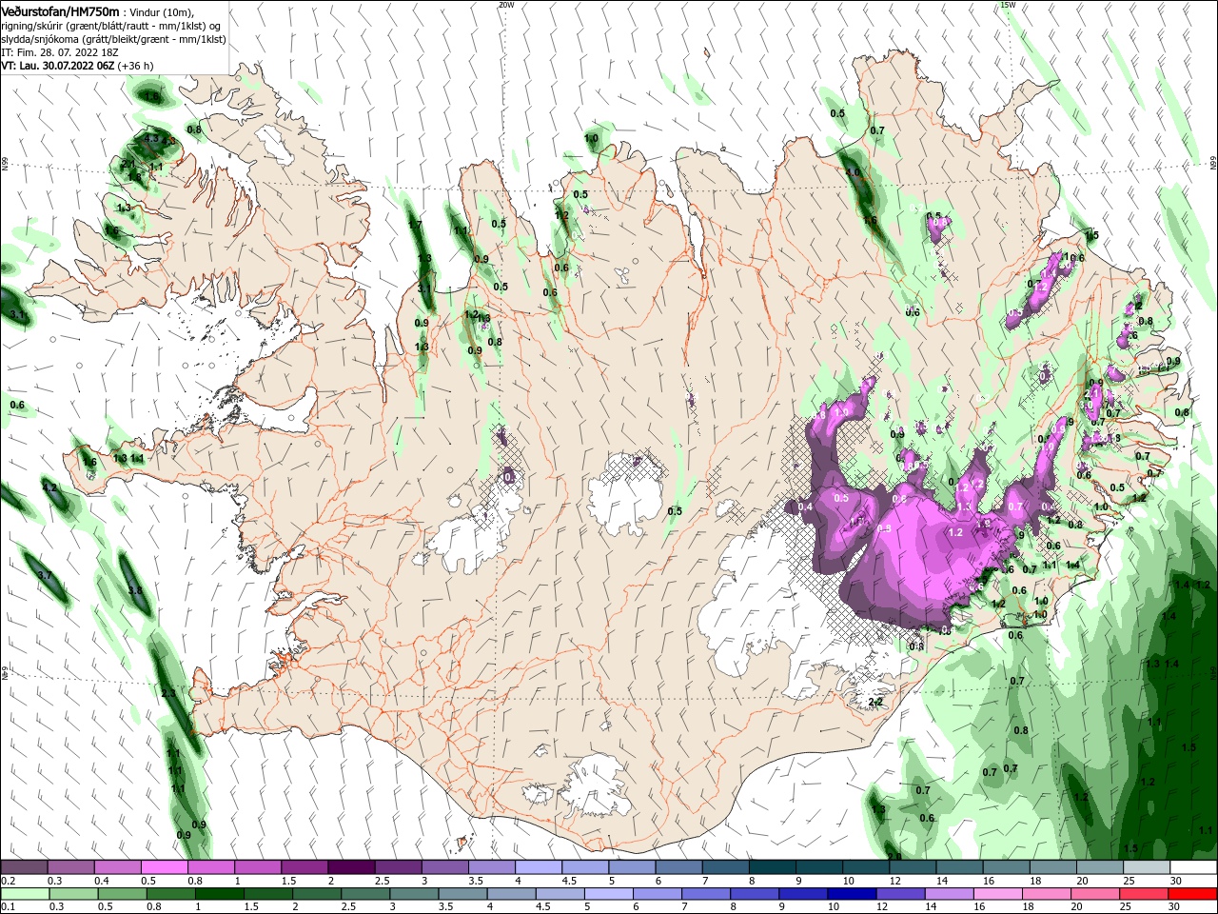Select the deep blue swatch at 10 in the rain scale
Screen dimensions: 1218x914
[x=850, y=894]
